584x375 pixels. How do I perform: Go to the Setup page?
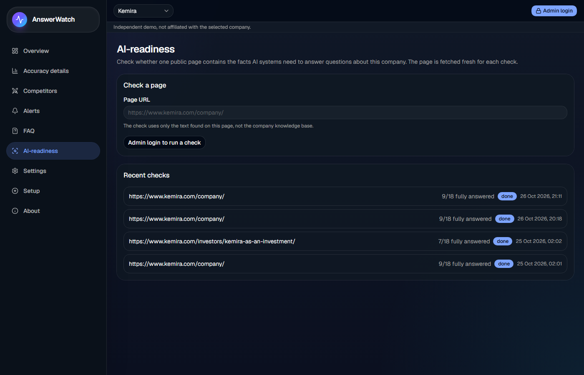(53, 191)
